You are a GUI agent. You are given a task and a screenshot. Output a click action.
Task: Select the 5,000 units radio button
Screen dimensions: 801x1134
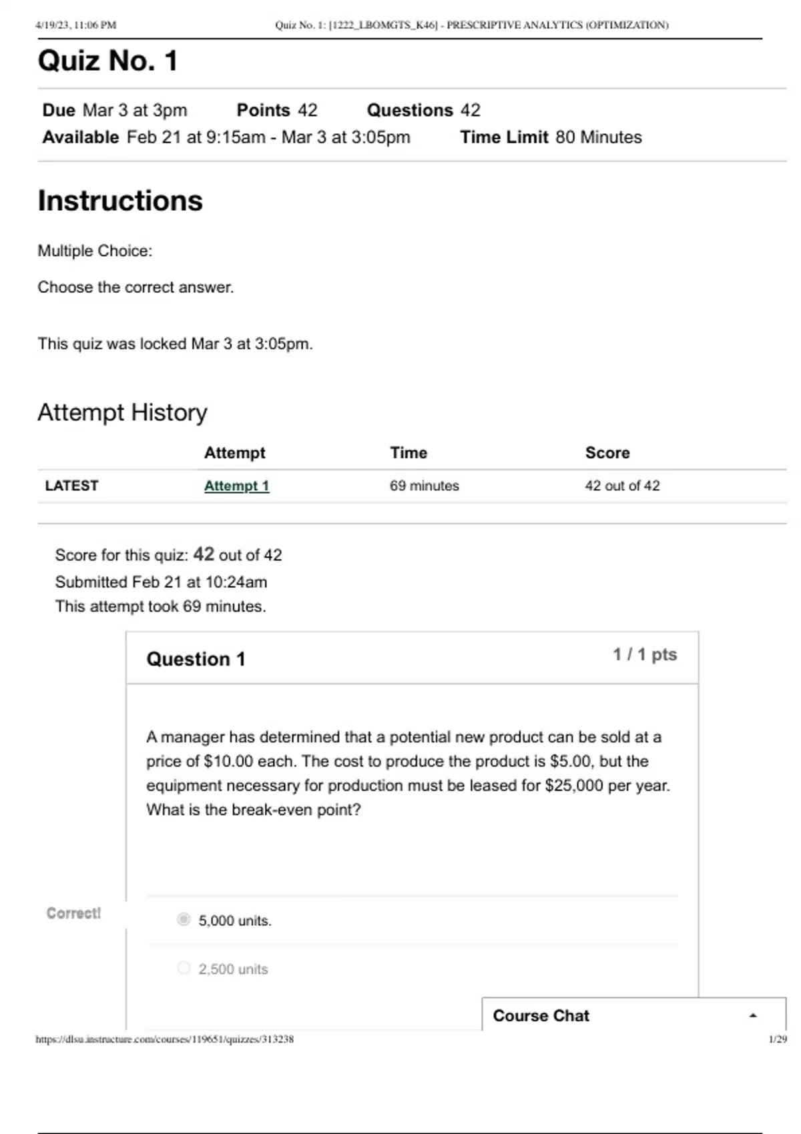tap(184, 920)
